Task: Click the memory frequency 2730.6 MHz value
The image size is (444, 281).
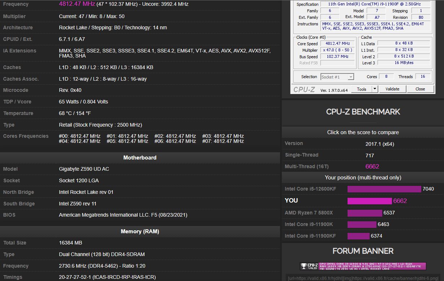Action: point(102,266)
